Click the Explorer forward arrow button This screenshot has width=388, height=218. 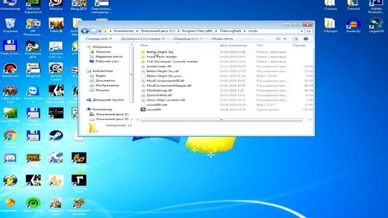93,31
